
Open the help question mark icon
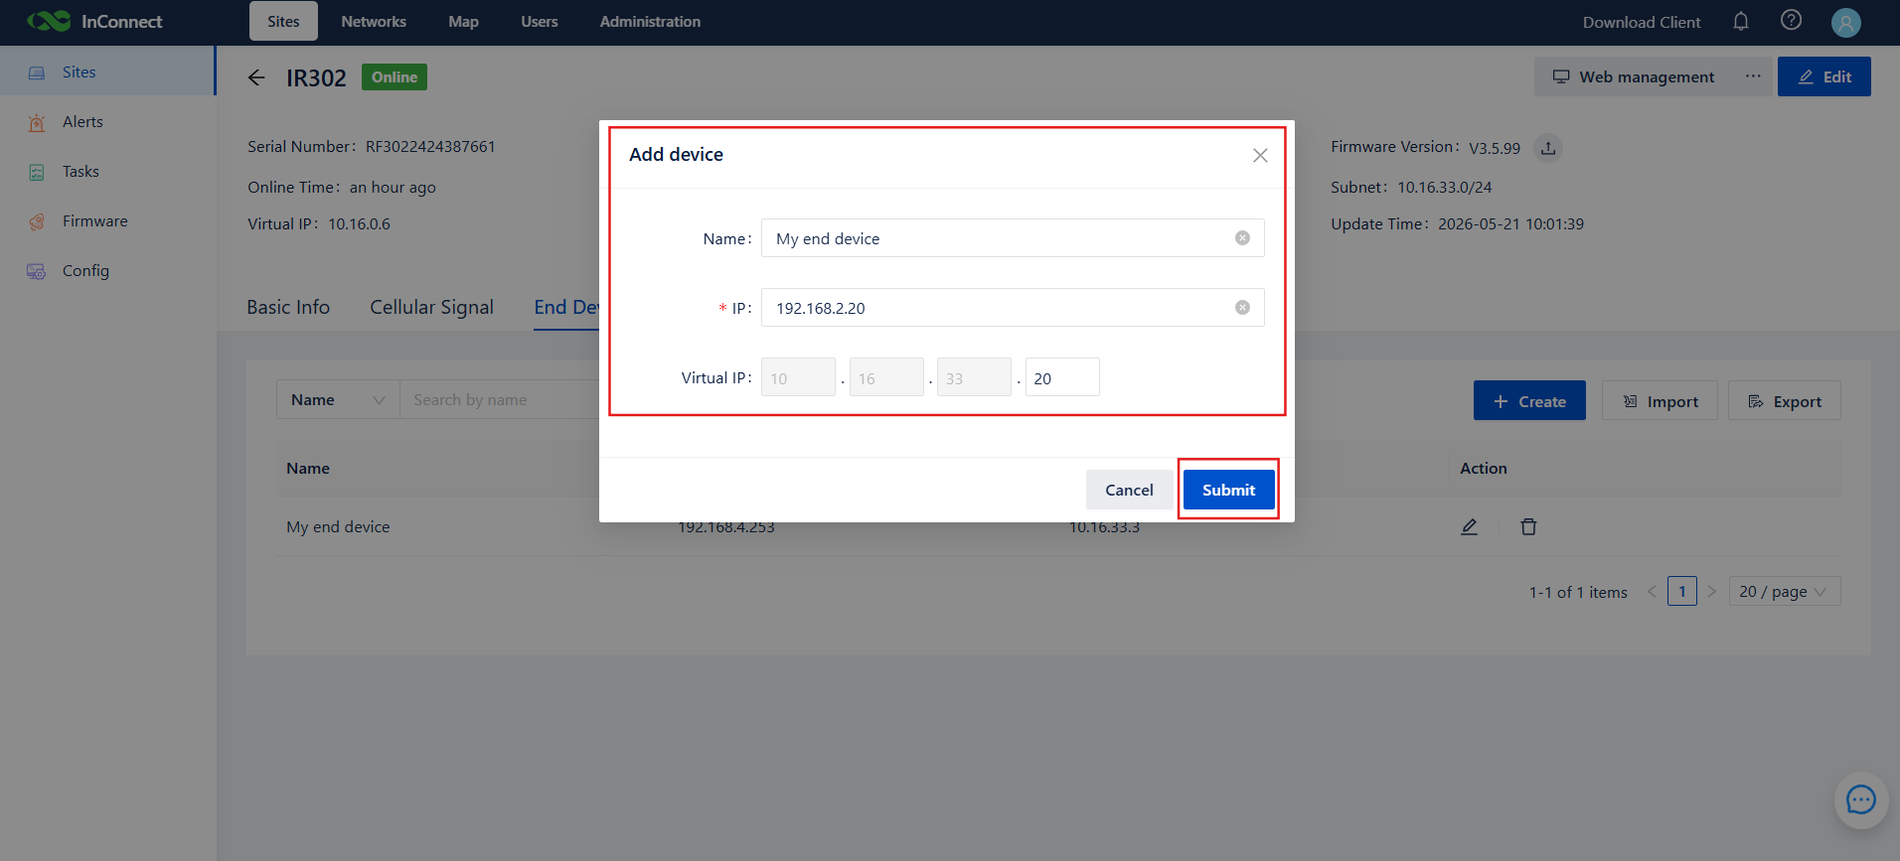pos(1791,21)
